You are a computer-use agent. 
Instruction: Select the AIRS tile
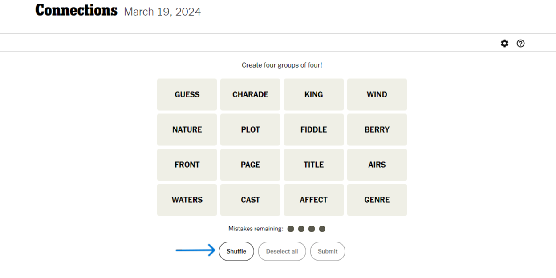pos(377,165)
